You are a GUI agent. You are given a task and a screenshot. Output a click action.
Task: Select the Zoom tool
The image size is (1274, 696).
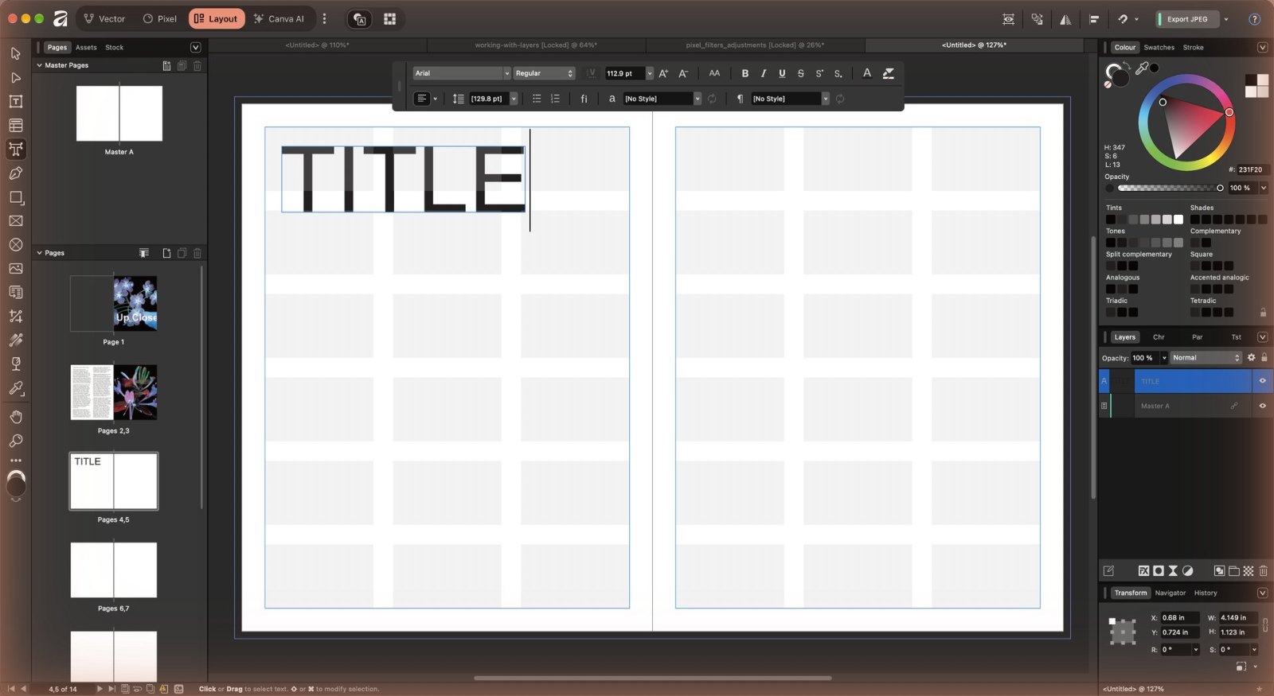(x=16, y=440)
